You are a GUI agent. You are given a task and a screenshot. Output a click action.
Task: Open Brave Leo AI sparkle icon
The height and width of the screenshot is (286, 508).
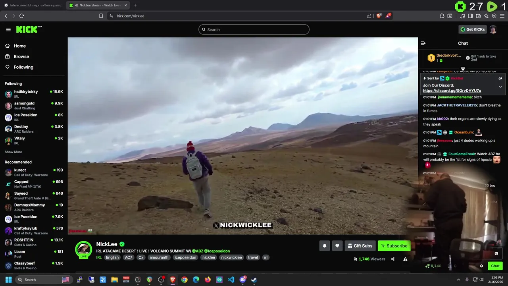click(x=486, y=16)
